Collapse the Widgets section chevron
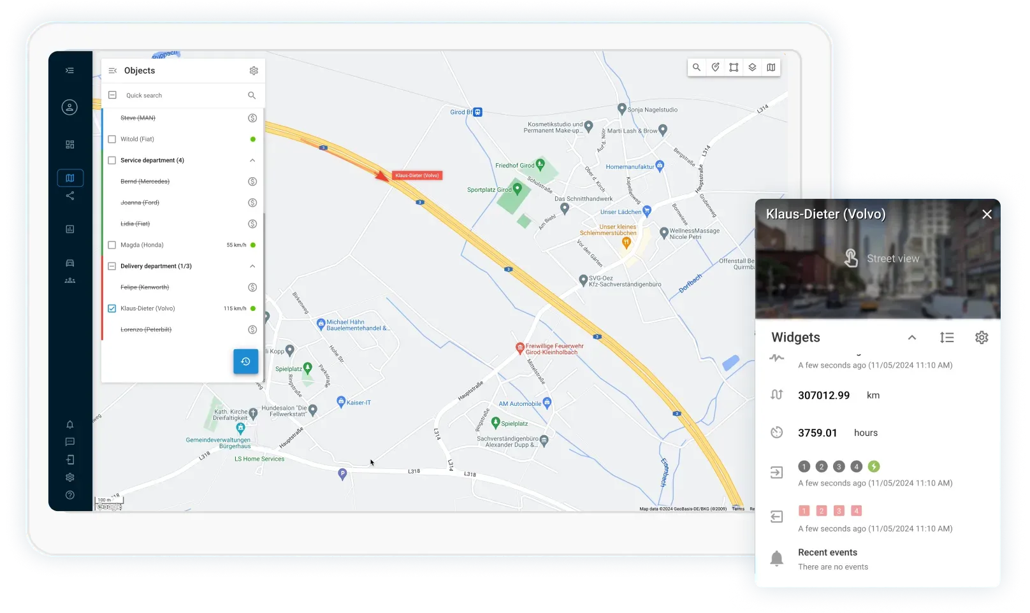The image size is (1030, 613). tap(911, 338)
